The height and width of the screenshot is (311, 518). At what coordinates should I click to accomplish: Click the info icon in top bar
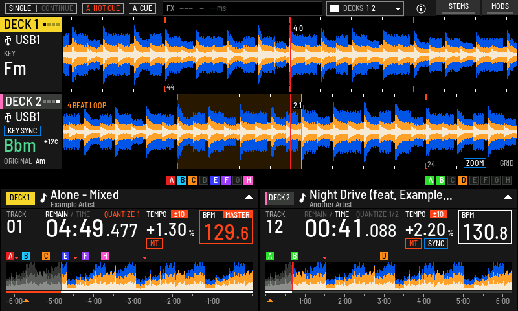point(421,8)
